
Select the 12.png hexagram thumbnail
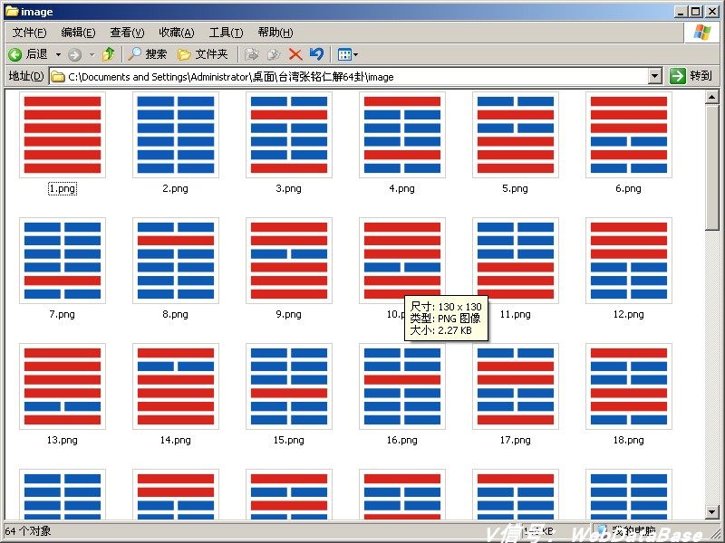629,261
